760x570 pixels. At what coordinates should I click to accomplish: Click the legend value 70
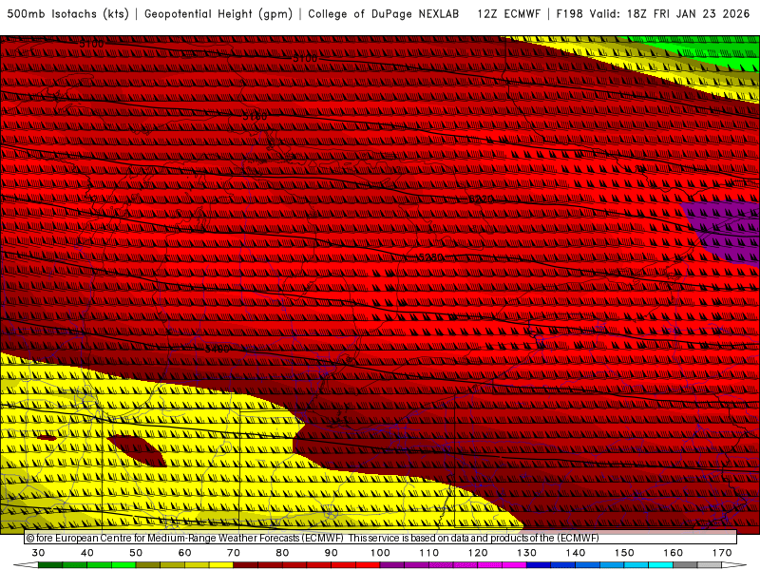[234, 553]
